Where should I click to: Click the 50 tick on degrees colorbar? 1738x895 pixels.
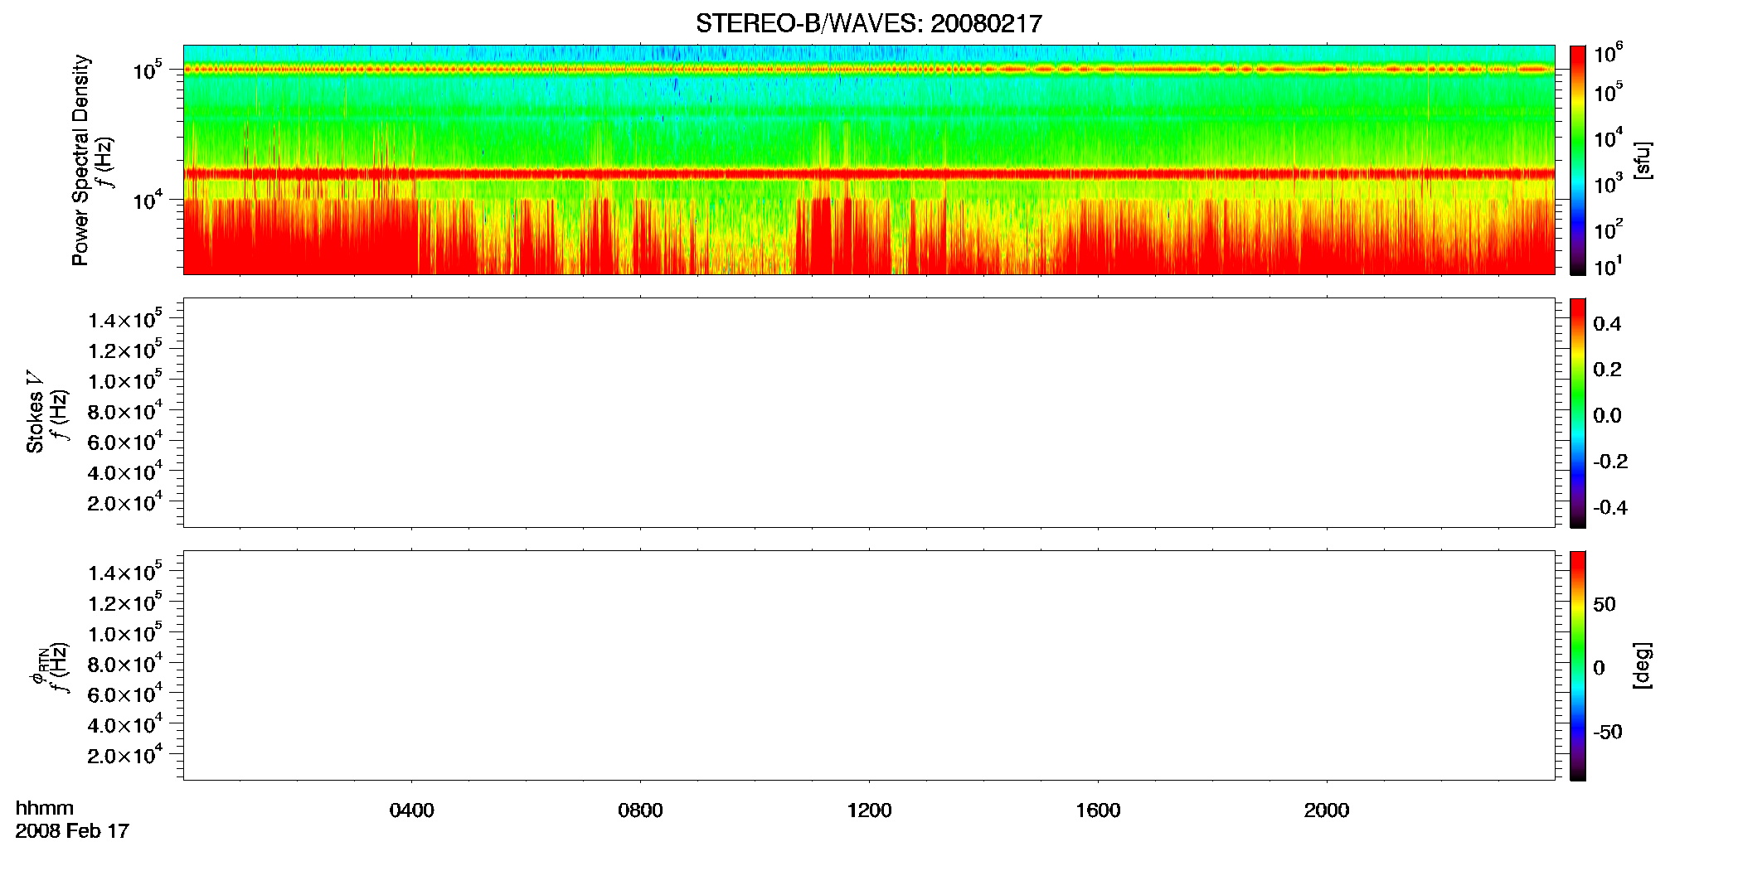pyautogui.click(x=1604, y=604)
